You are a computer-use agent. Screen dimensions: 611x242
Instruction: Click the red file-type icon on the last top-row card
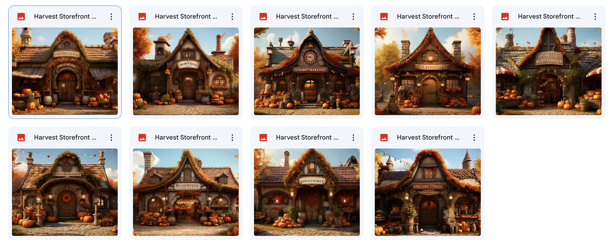[505, 16]
